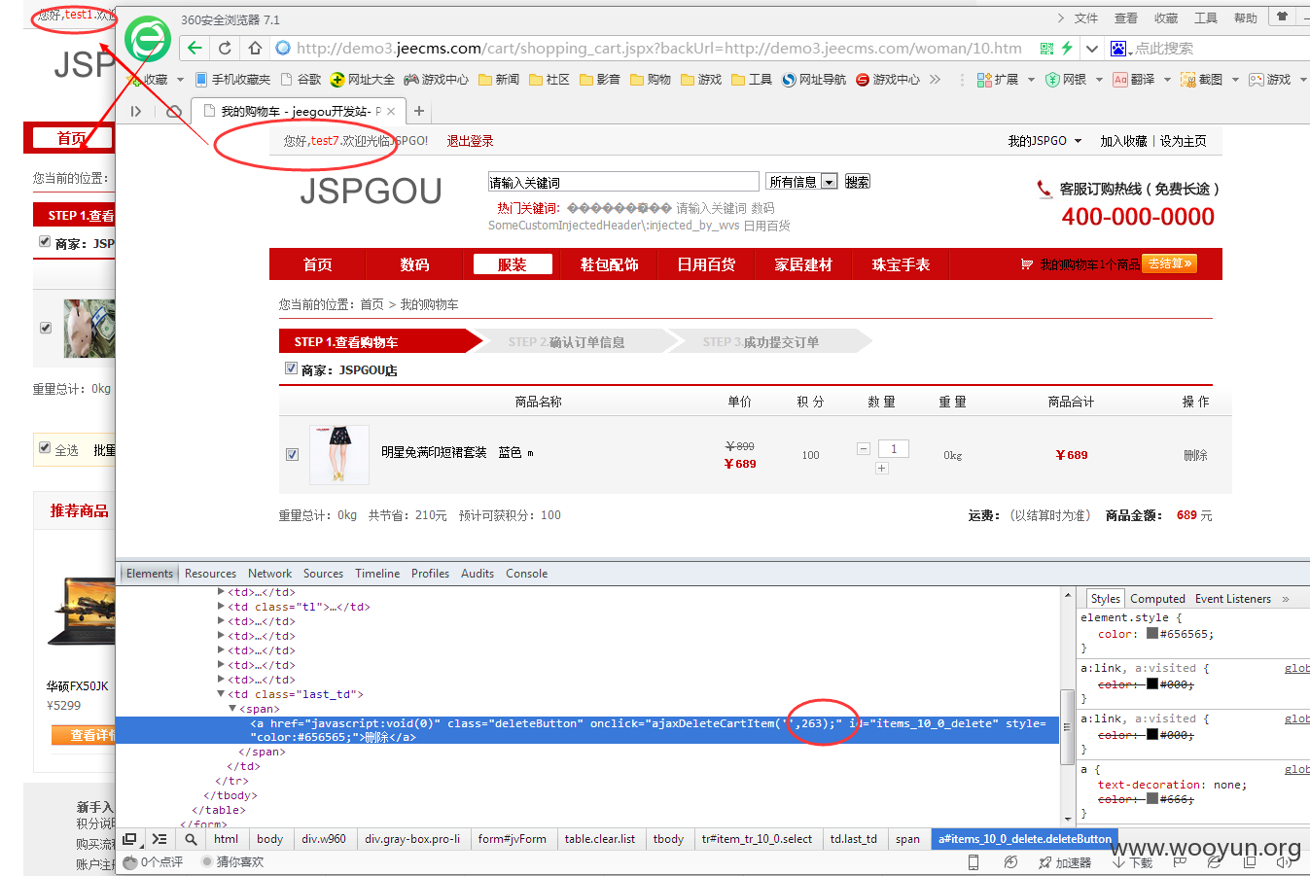Select the 数码 navigation category
Image resolution: width=1310 pixels, height=876 pixels.
(414, 264)
